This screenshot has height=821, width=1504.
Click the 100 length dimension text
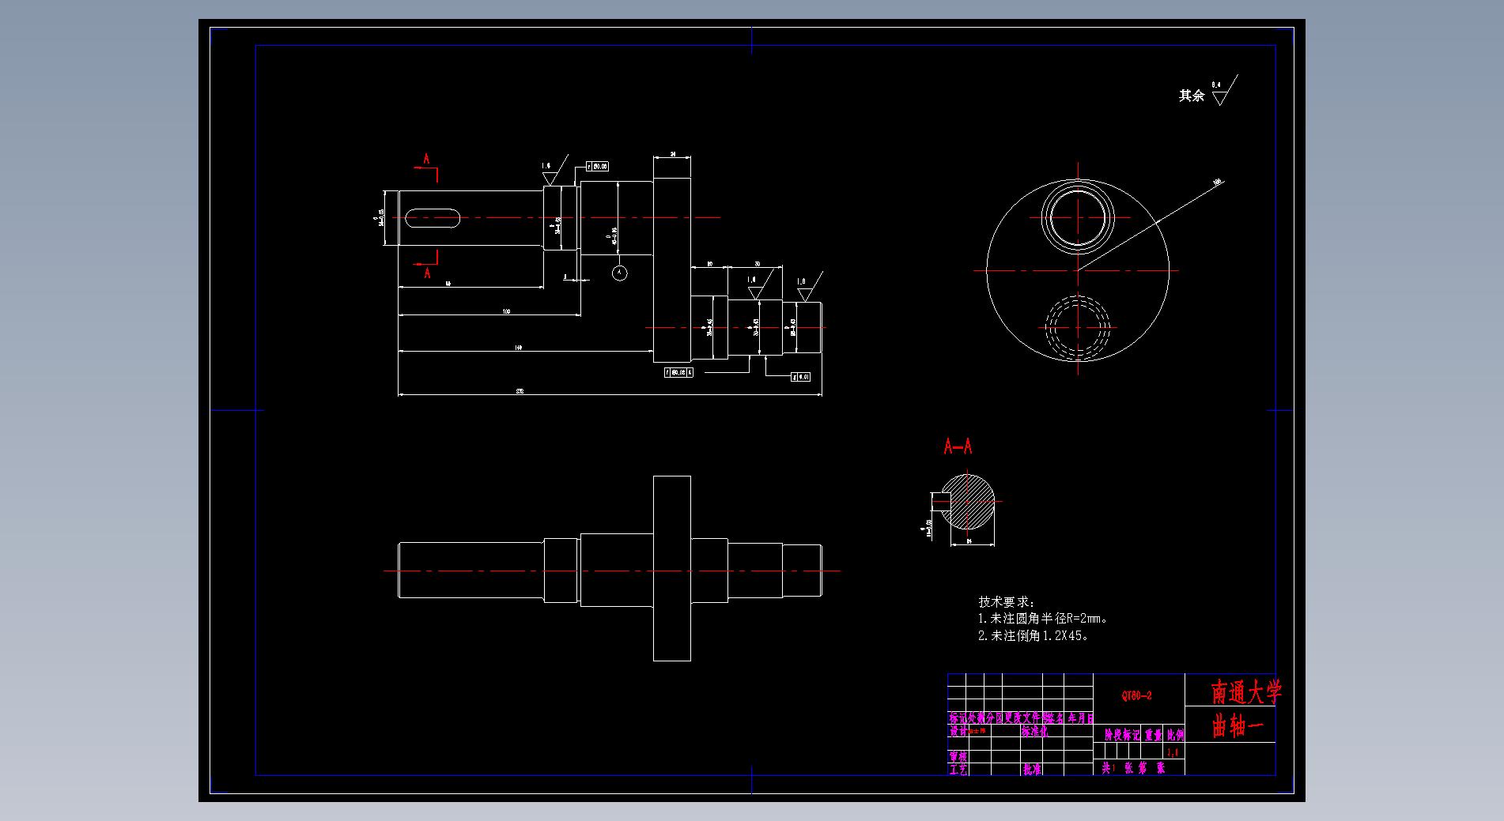[506, 311]
